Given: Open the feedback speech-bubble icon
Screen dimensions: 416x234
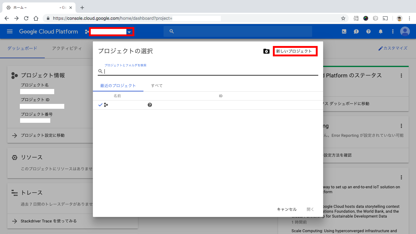Looking at the screenshot, I should pyautogui.click(x=356, y=31).
